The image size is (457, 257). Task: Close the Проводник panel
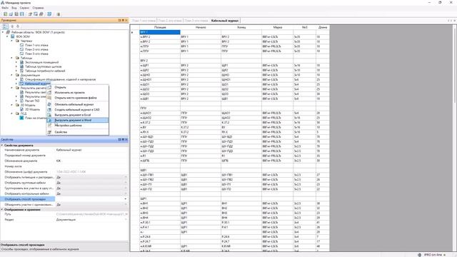126,21
